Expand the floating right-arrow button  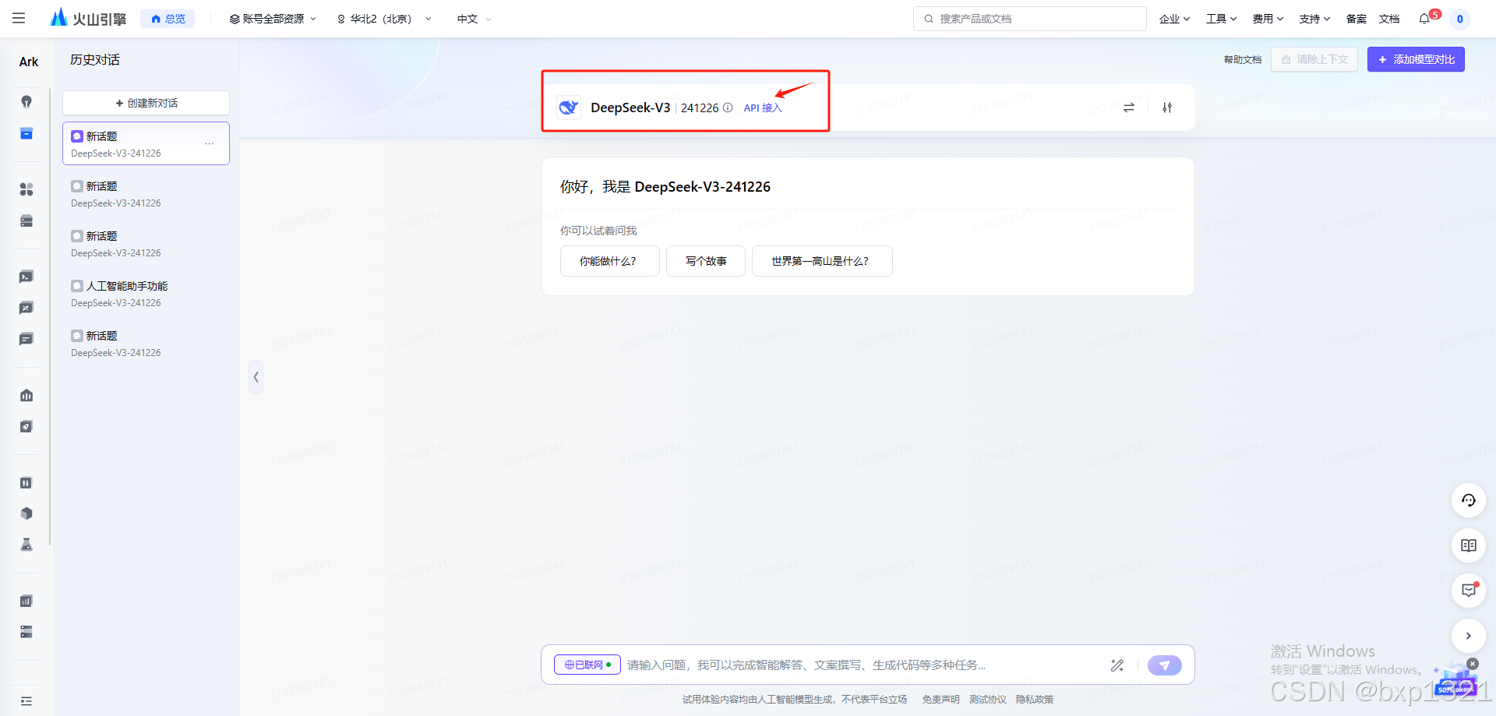click(x=1469, y=636)
